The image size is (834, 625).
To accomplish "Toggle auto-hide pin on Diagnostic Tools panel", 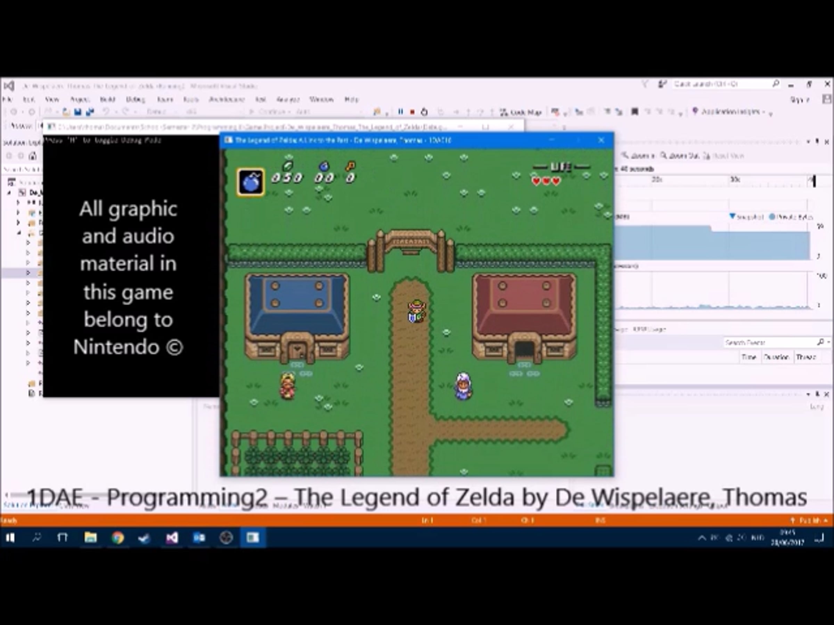I will pyautogui.click(x=817, y=142).
